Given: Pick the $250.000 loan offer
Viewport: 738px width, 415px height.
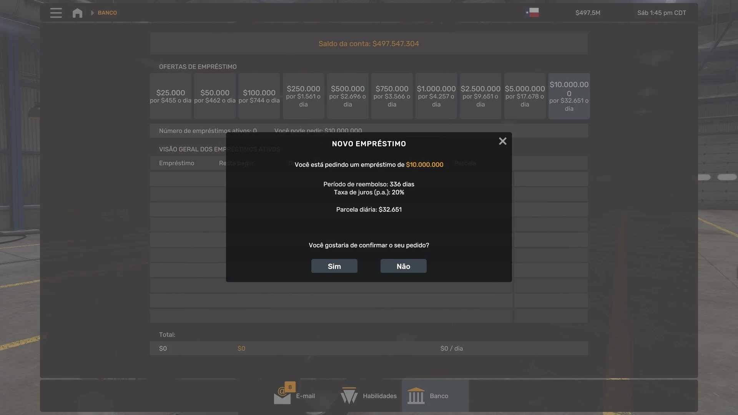Looking at the screenshot, I should [303, 96].
